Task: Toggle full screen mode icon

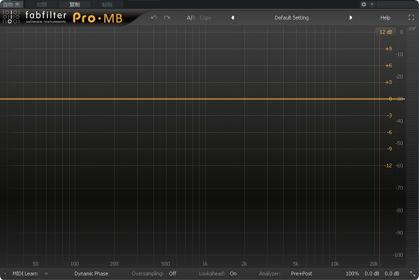Action: (411, 17)
